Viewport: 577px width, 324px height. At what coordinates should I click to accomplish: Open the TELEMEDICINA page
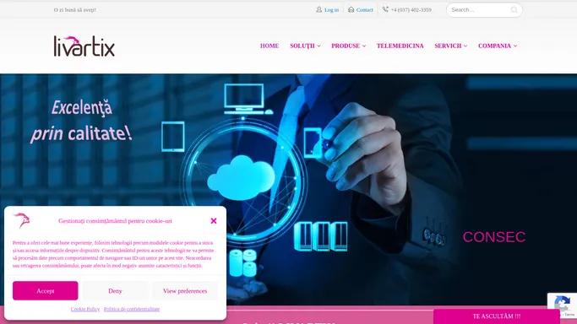pos(400,46)
